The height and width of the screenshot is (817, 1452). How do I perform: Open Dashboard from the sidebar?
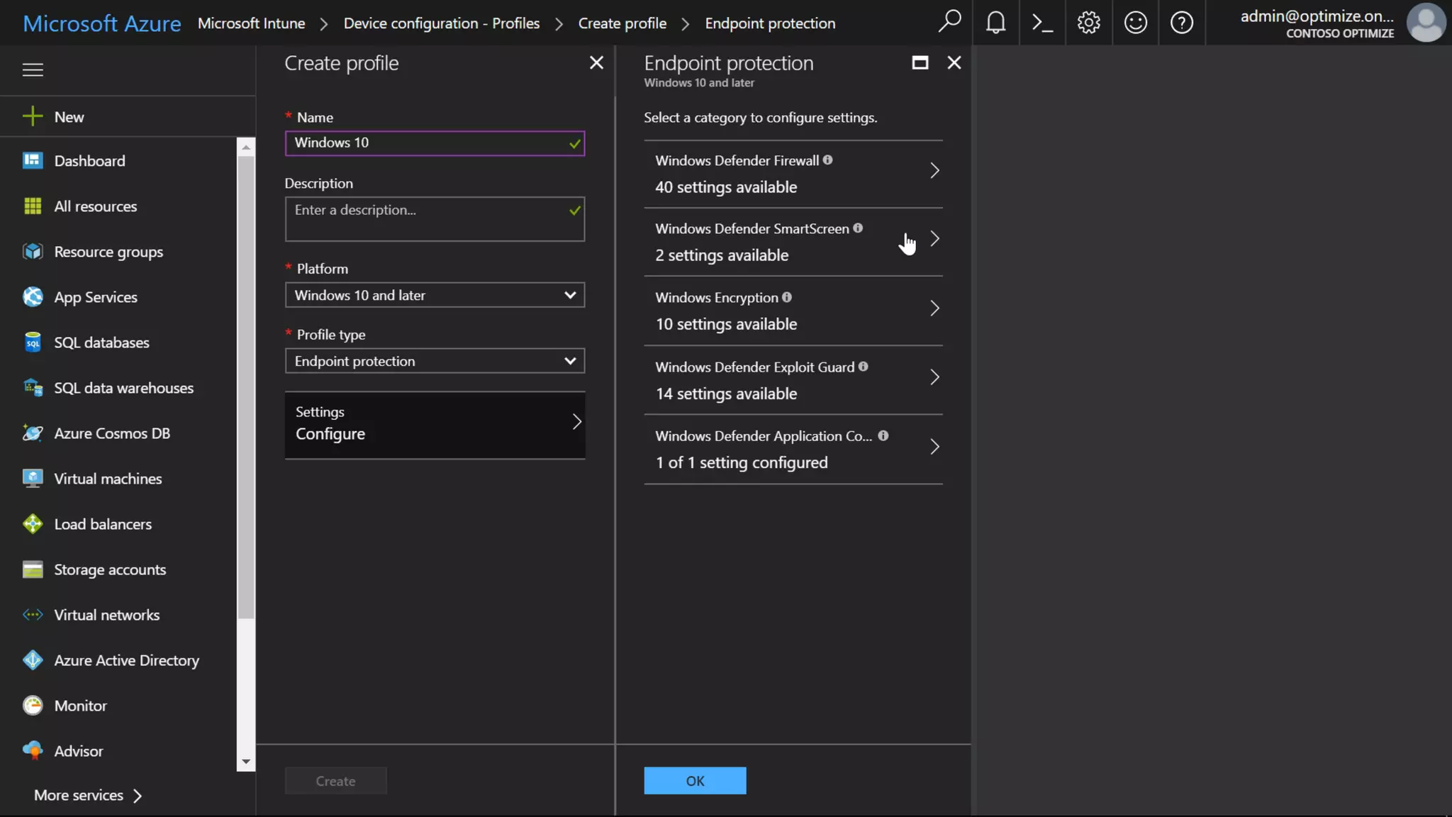[89, 161]
